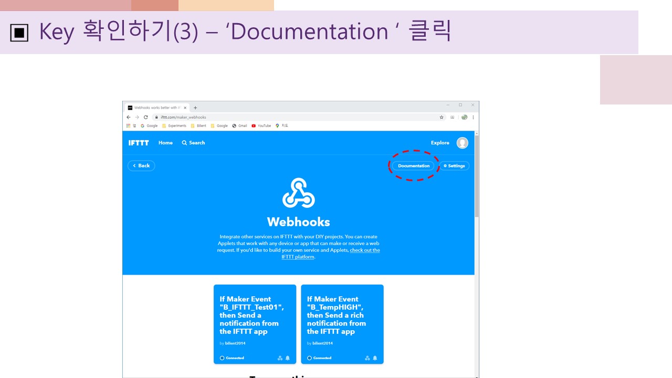The width and height of the screenshot is (672, 378).
Task: Open the Webhooks Documentation button
Action: point(414,166)
